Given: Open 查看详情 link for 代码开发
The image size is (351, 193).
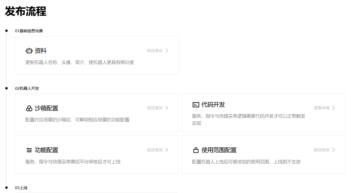Looking at the screenshot, I should [x=322, y=108].
